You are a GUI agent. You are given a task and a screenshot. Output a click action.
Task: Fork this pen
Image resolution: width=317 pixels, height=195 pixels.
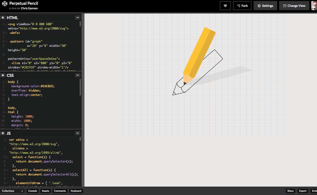coord(242,6)
